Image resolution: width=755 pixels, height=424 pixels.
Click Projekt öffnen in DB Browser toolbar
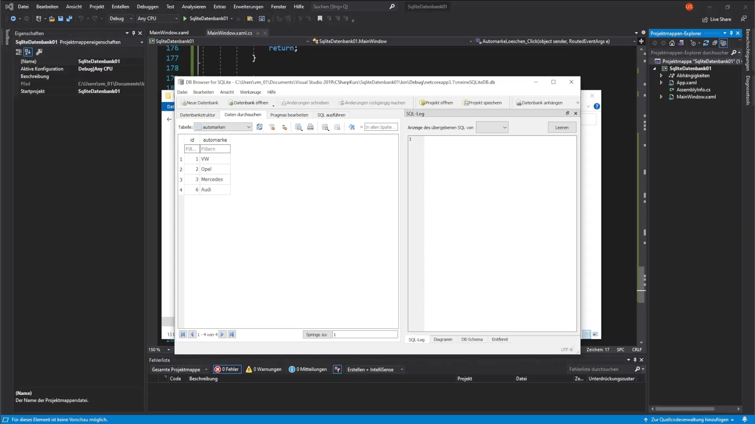(x=436, y=103)
